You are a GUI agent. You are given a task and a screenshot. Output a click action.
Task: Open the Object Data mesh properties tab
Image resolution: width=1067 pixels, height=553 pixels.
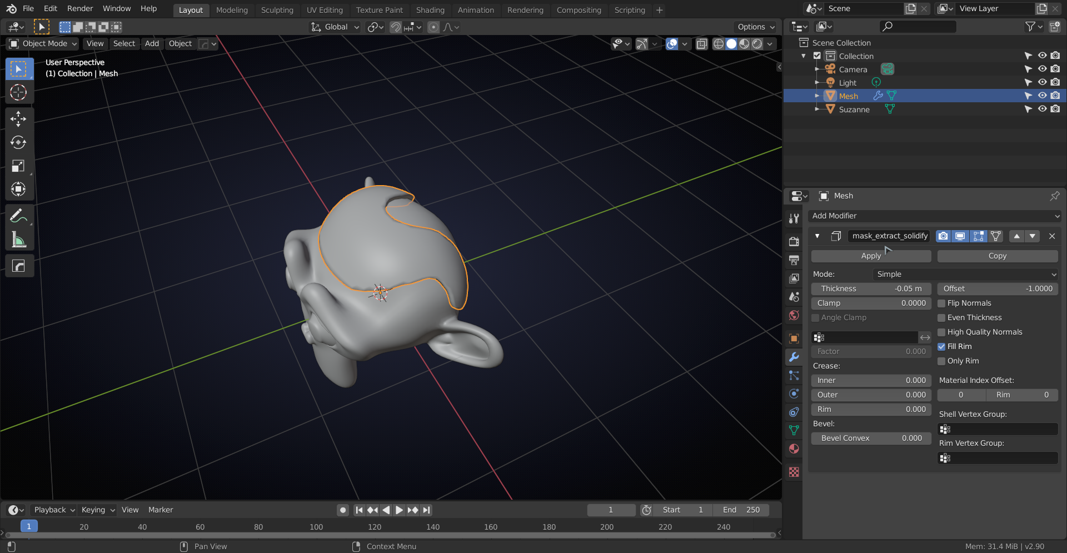point(794,430)
